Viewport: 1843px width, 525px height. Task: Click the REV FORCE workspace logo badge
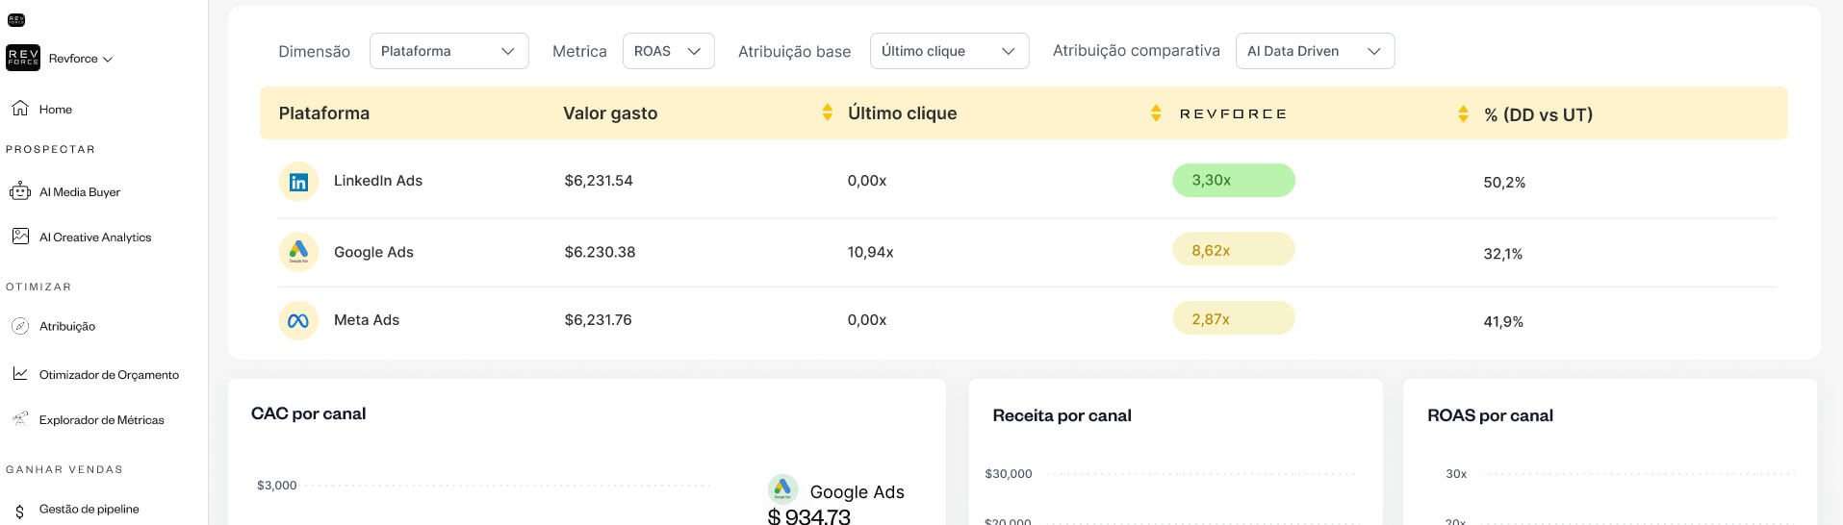pos(23,58)
